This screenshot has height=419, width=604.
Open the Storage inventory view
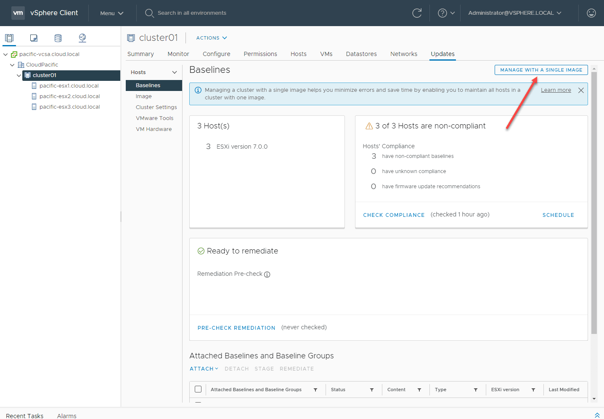[58, 38]
